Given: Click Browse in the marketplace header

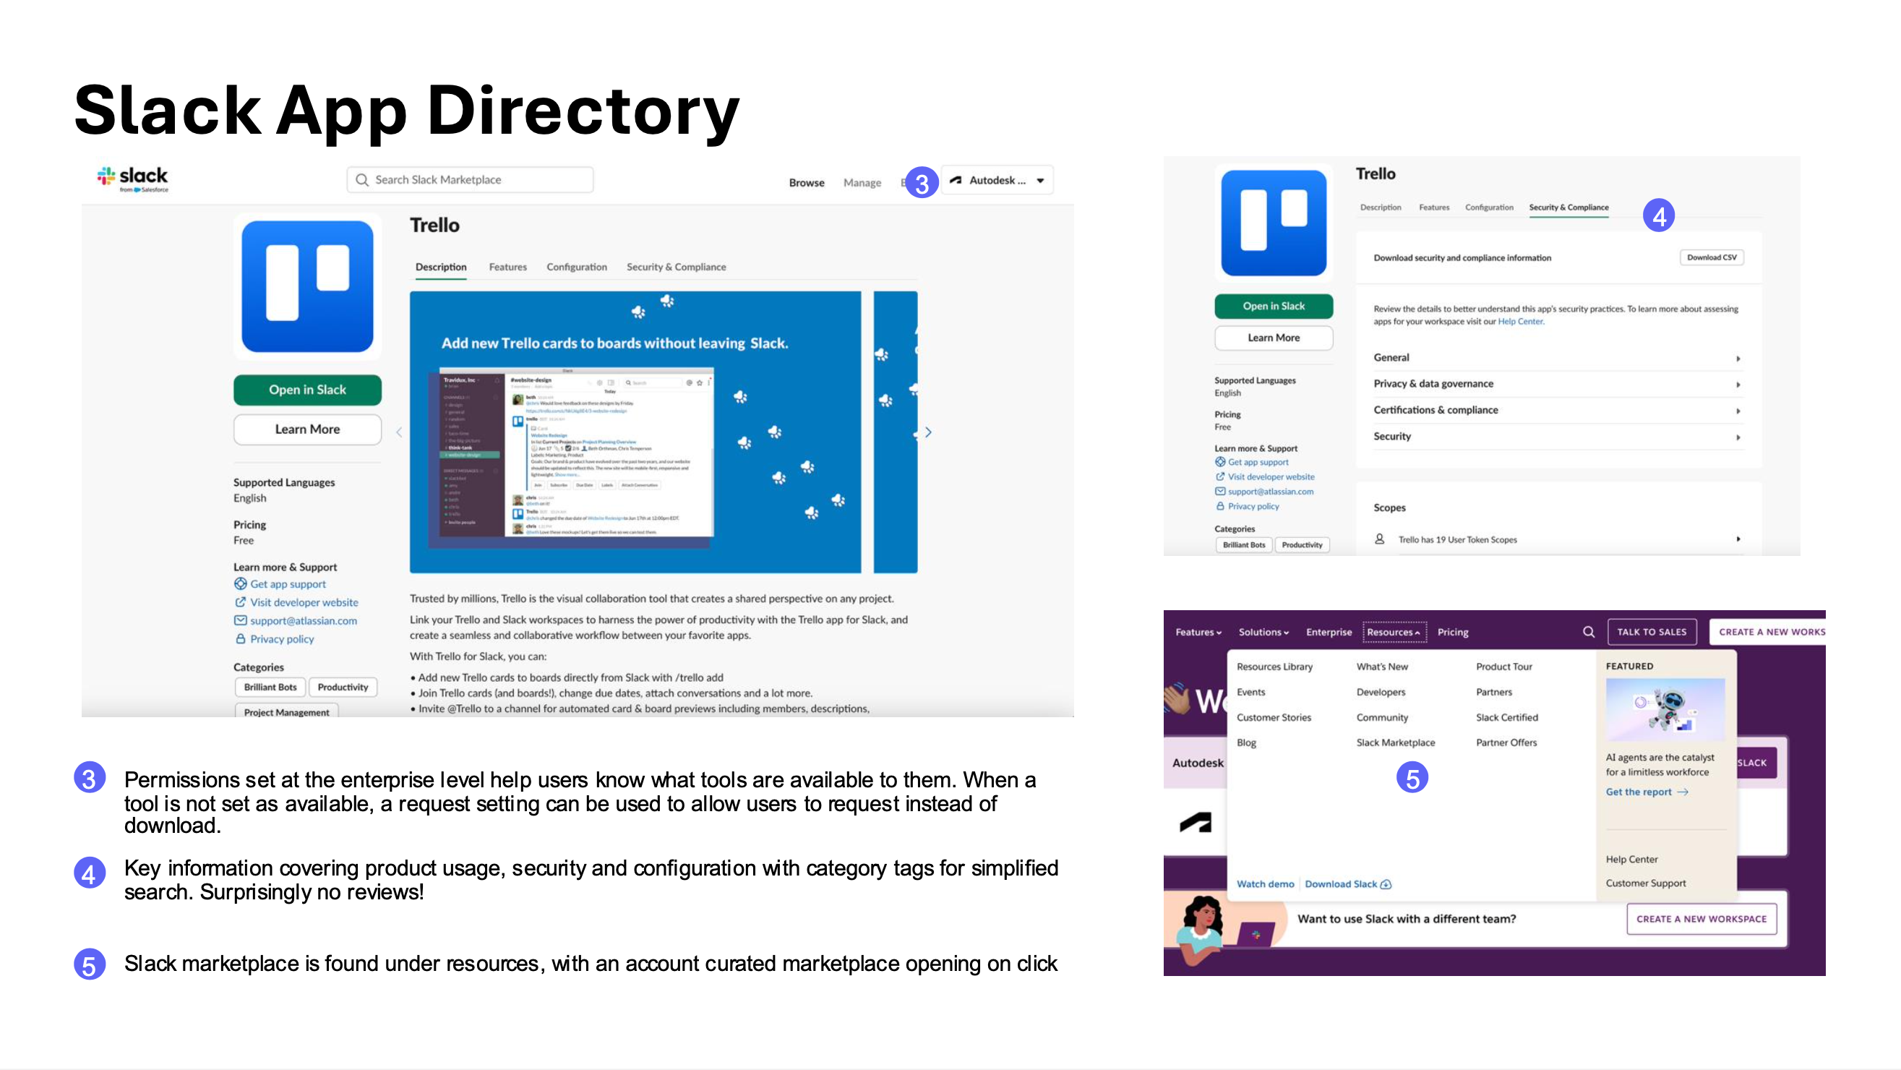Looking at the screenshot, I should pyautogui.click(x=807, y=183).
